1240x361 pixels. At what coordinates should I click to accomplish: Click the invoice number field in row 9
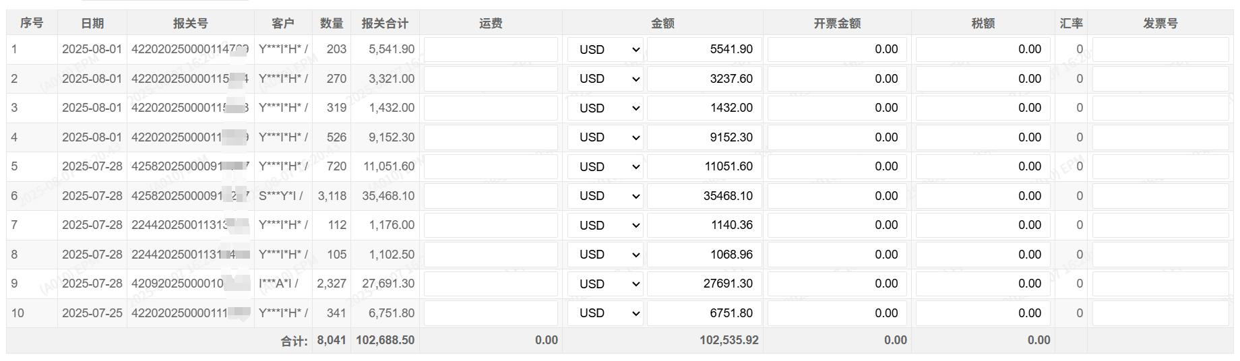pyautogui.click(x=1160, y=284)
